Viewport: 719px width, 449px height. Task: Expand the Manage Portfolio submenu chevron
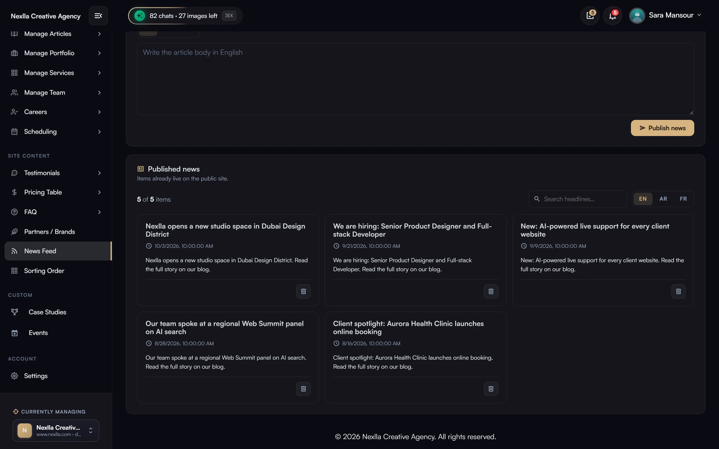coord(99,53)
